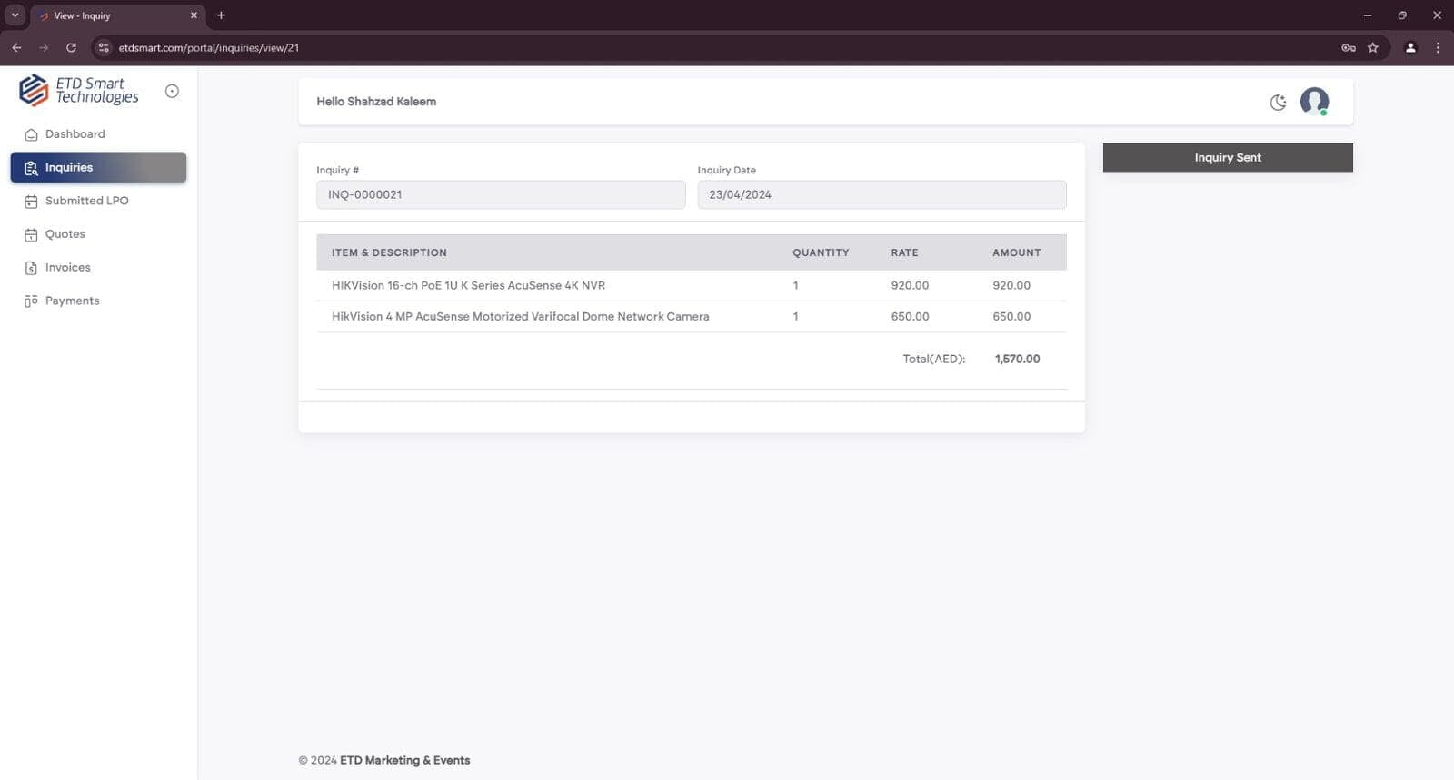Select the HikVision 4 MP Dome Camera text
The image size is (1454, 780).
[520, 317]
